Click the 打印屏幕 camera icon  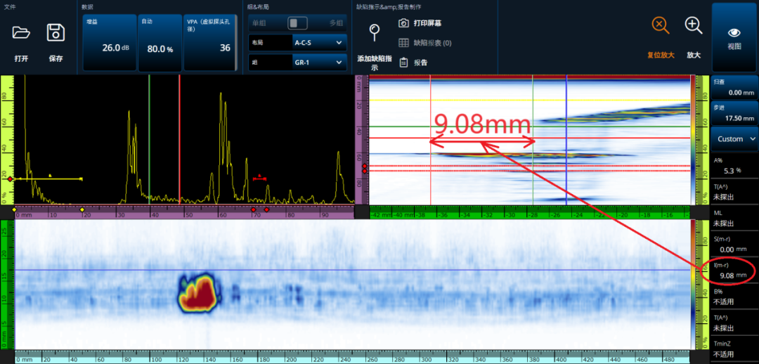pos(403,22)
